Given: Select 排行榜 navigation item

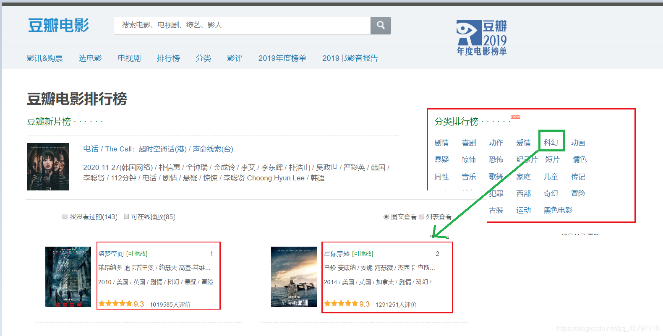Looking at the screenshot, I should point(168,58).
